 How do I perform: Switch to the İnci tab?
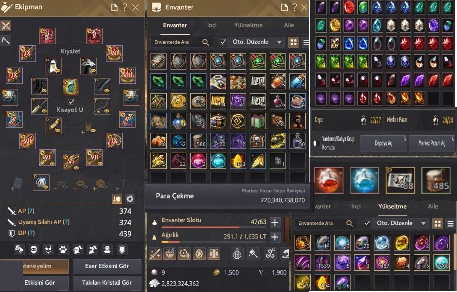[212, 25]
